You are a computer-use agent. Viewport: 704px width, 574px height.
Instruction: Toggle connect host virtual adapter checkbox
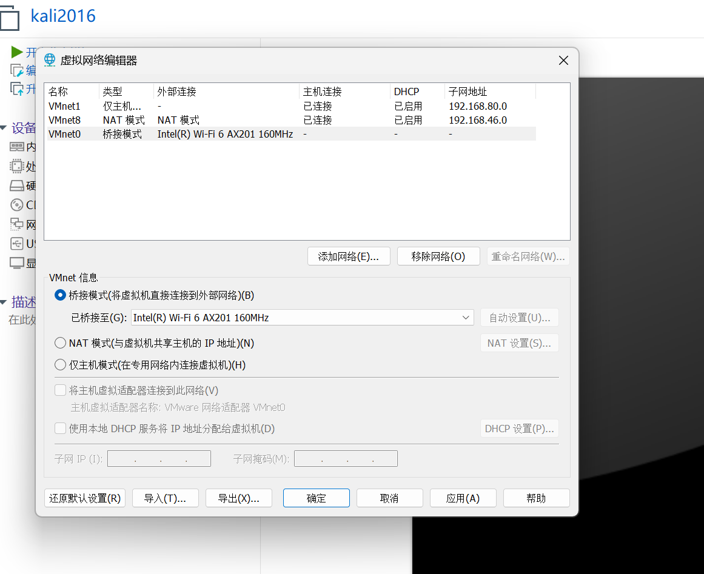pyautogui.click(x=60, y=390)
